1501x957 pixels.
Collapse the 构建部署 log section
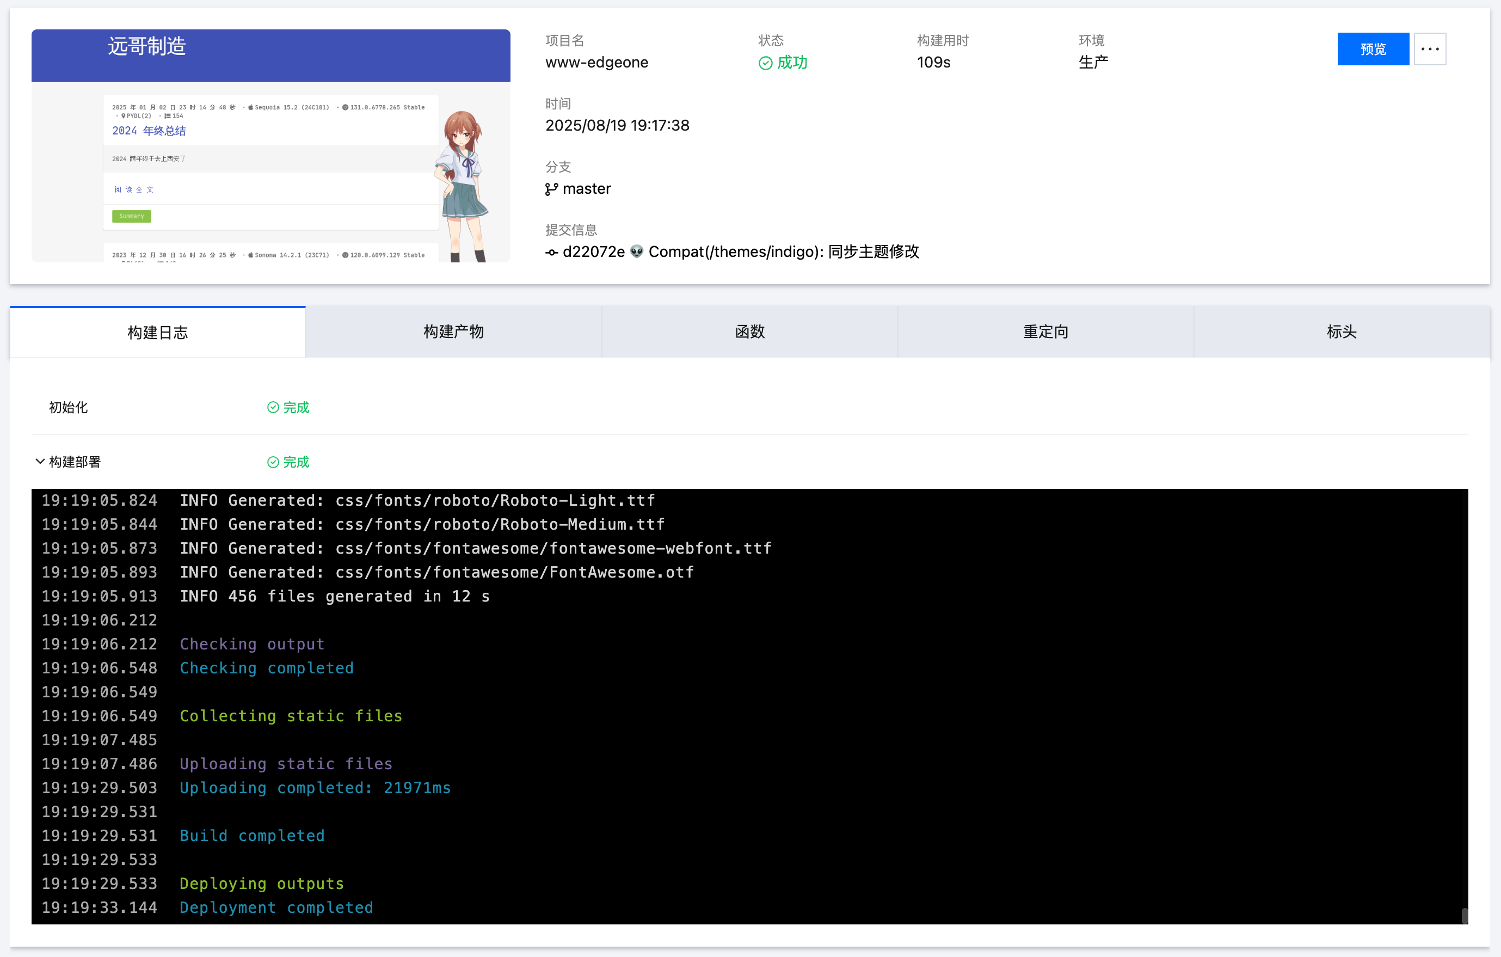click(x=40, y=462)
